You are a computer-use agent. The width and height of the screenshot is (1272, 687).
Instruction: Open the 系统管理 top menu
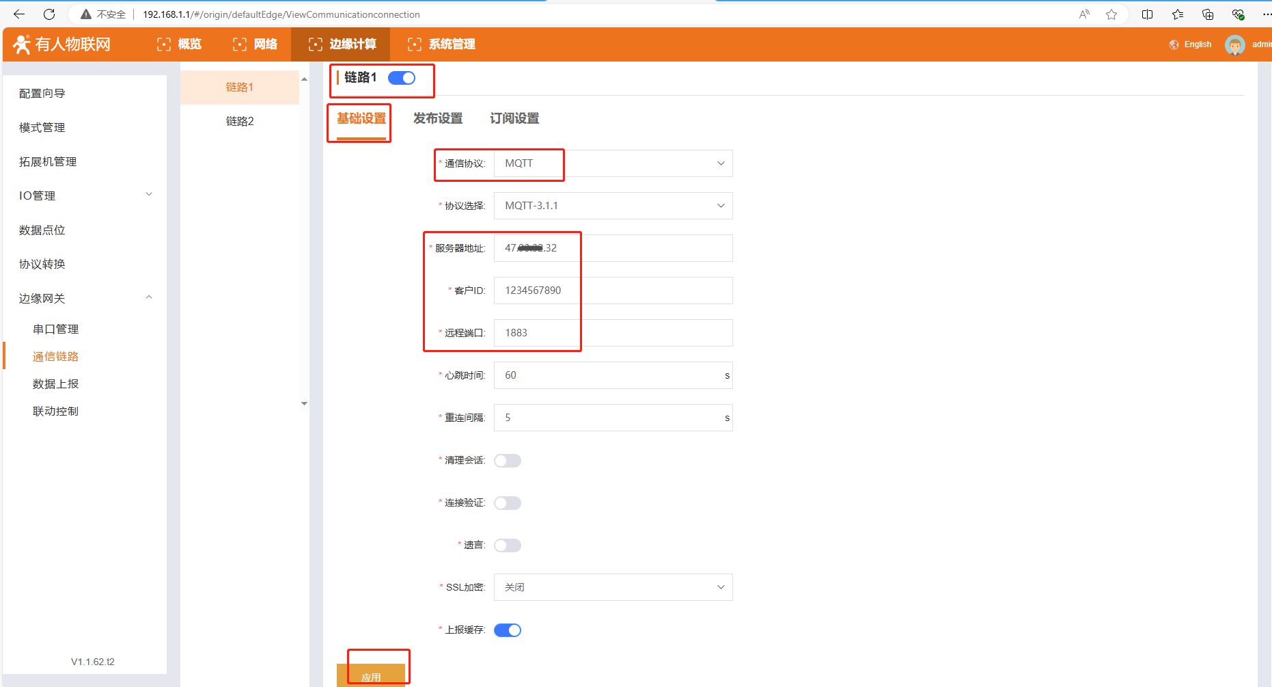click(441, 44)
